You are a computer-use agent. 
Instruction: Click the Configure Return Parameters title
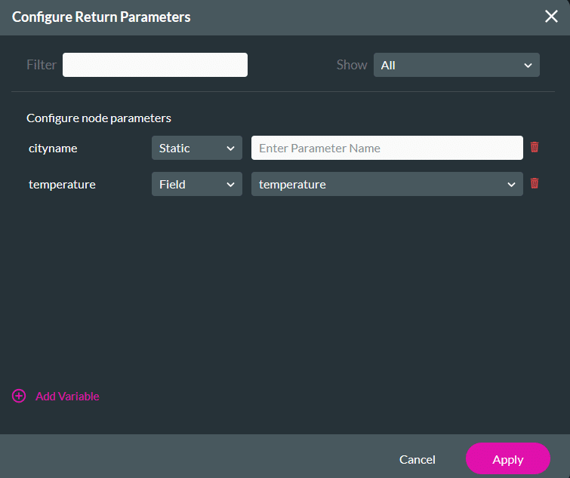101,17
